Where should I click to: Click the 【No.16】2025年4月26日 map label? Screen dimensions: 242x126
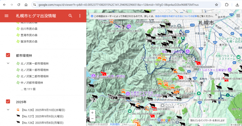[123, 31]
